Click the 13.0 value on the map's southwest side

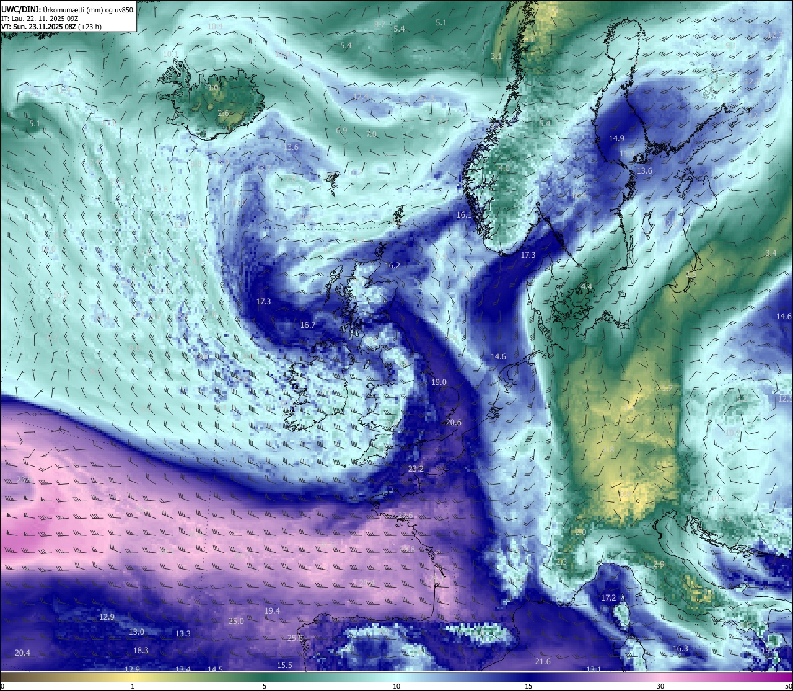click(136, 632)
